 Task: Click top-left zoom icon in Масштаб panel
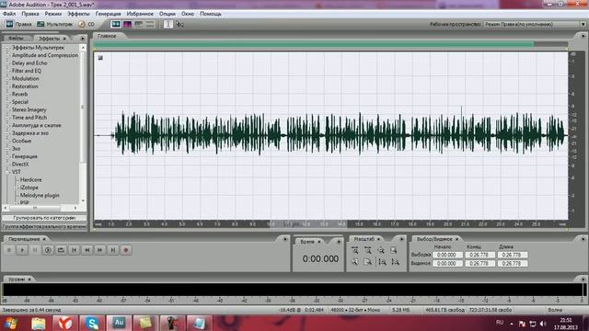tap(355, 250)
